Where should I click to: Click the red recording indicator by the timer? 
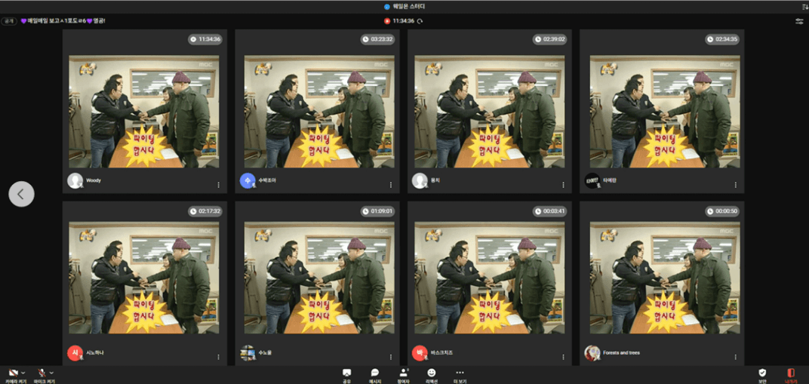click(x=387, y=21)
